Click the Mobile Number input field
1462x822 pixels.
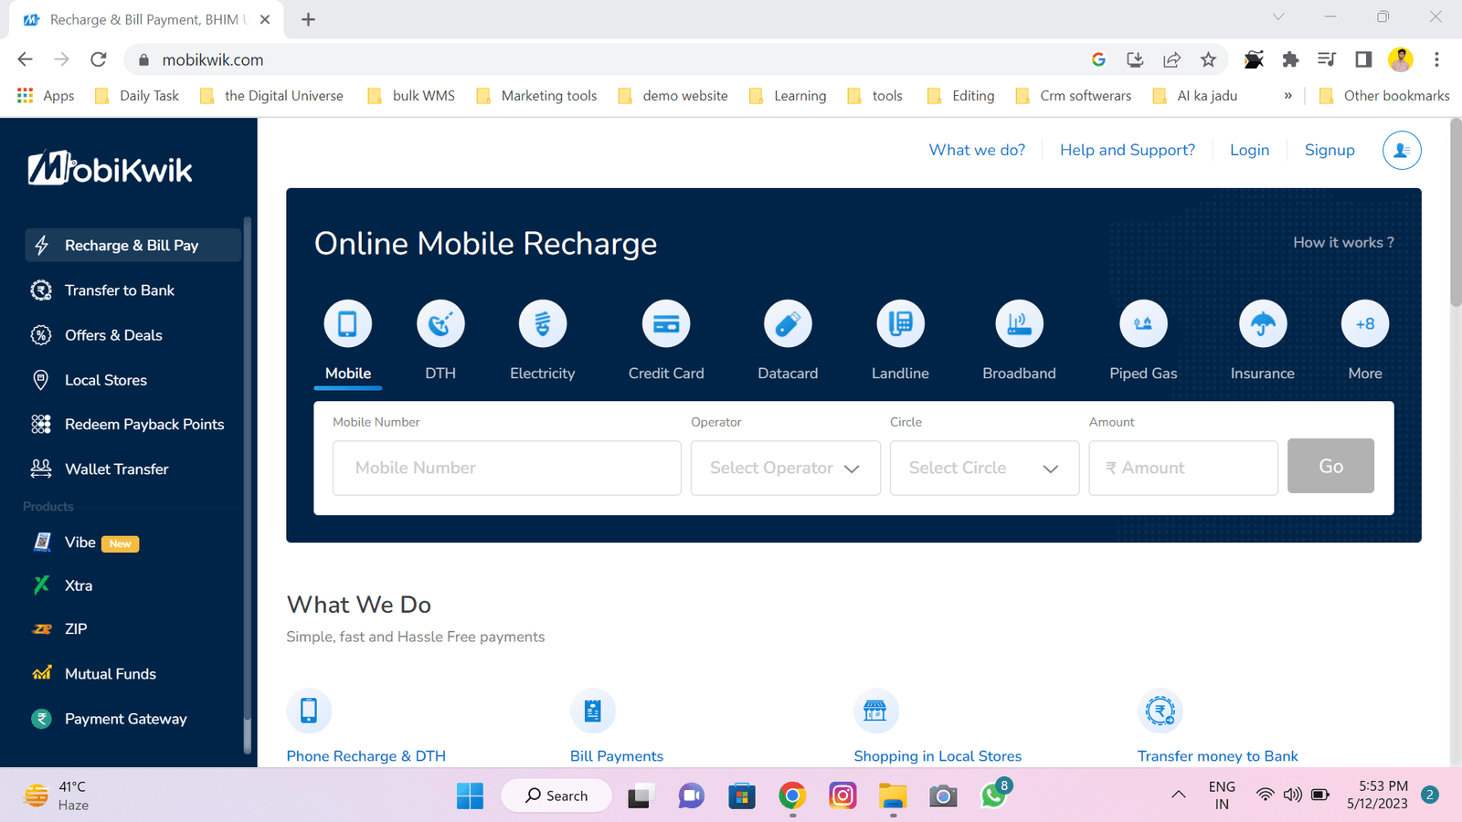point(507,468)
